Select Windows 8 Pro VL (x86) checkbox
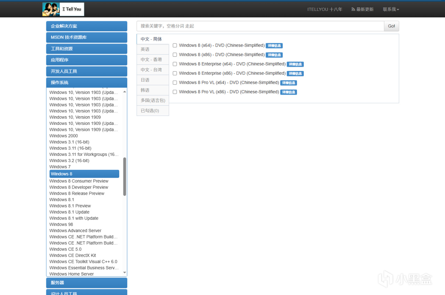 (x=175, y=92)
